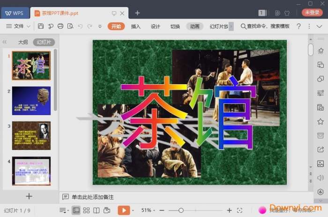Click the skin shirt icon in title bar
Screen dimensions: 328x217
[x=287, y=13]
